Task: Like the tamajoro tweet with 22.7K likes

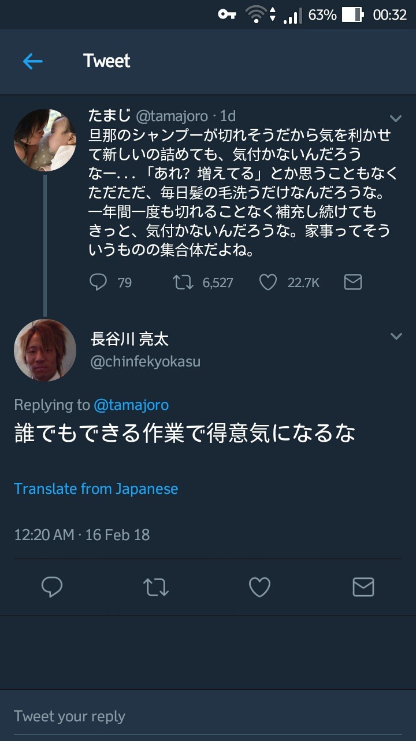Action: click(268, 282)
